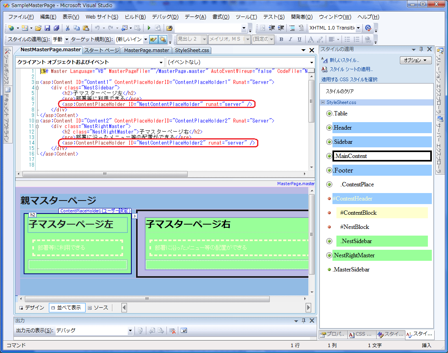Cut selection with the scissors icon

68,28
